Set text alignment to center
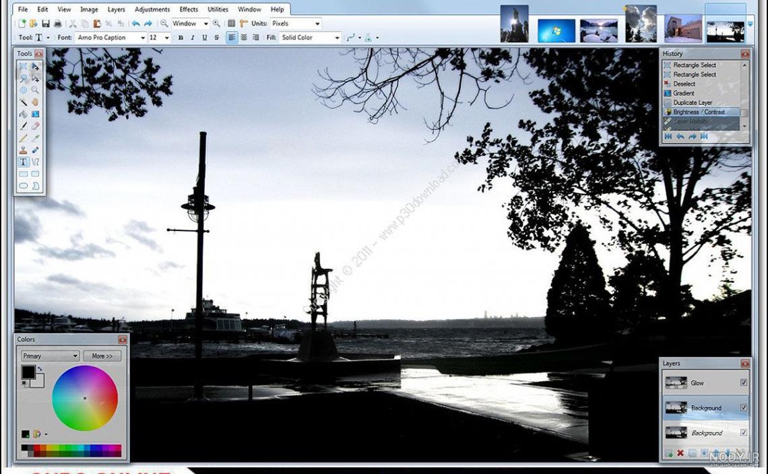 pos(244,38)
